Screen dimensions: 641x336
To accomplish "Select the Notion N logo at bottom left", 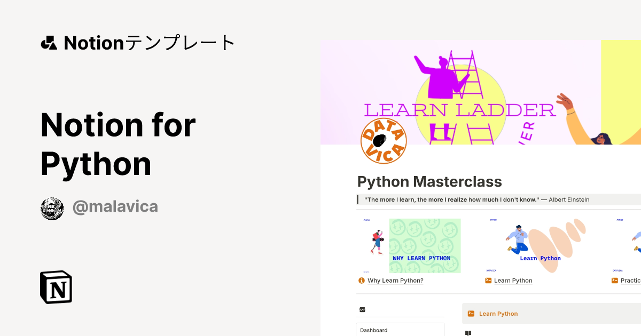I will coord(56,287).
